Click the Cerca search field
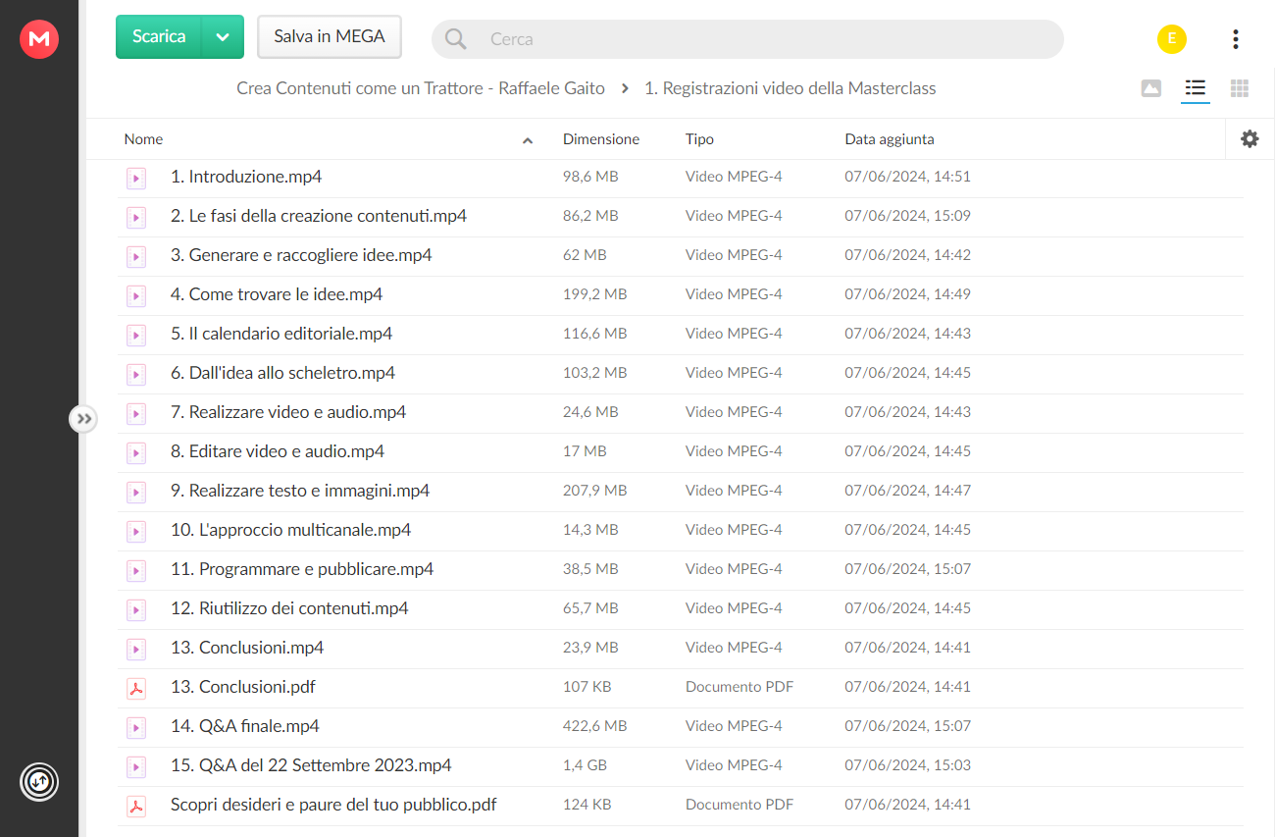1275x837 pixels. click(747, 39)
